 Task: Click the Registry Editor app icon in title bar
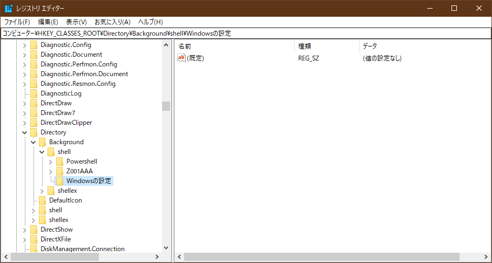click(x=8, y=8)
